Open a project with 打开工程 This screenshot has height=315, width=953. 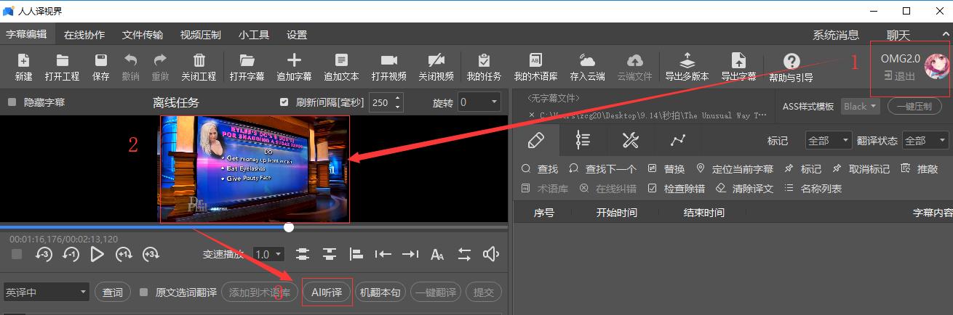tap(62, 67)
